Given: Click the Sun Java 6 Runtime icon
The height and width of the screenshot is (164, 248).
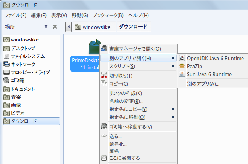Looking at the screenshot, I should [182, 74].
